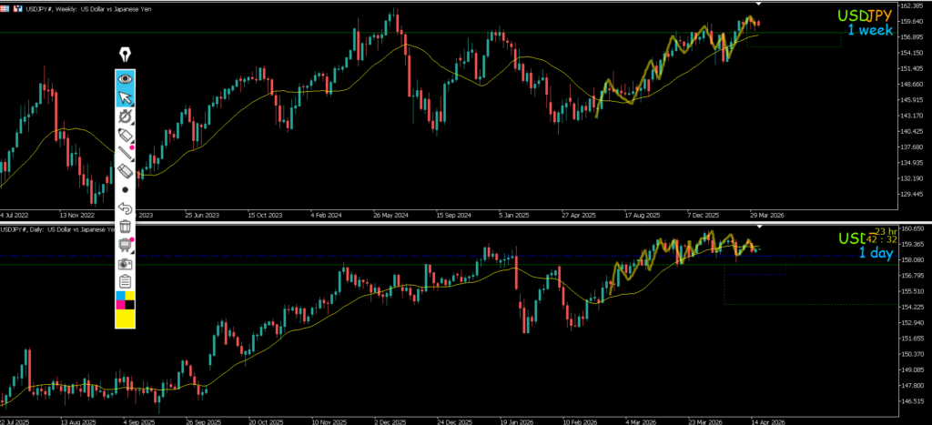Choose the pencil drawing tool

click(x=125, y=135)
